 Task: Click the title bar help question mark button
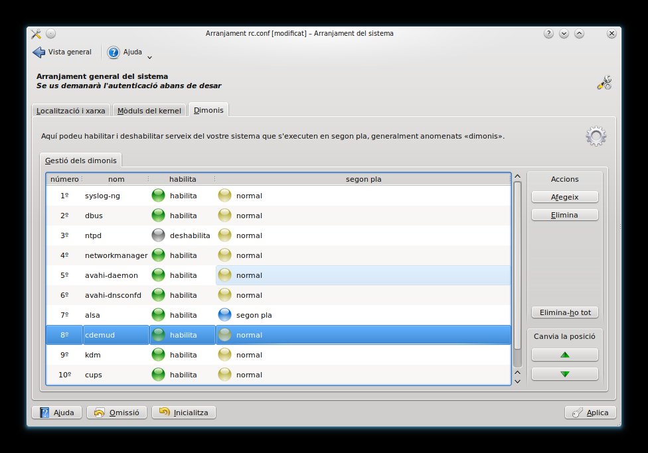[548, 33]
